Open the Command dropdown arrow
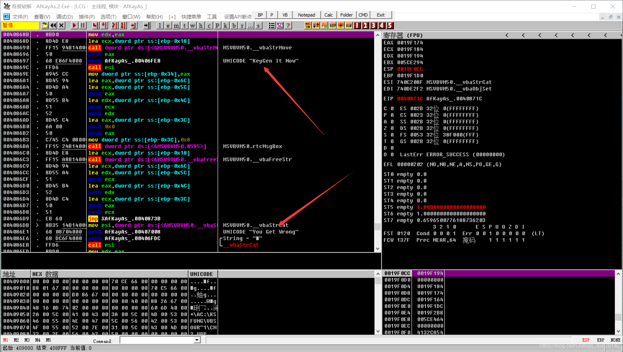Screen dimensions: 623x352 [x=197, y=340]
